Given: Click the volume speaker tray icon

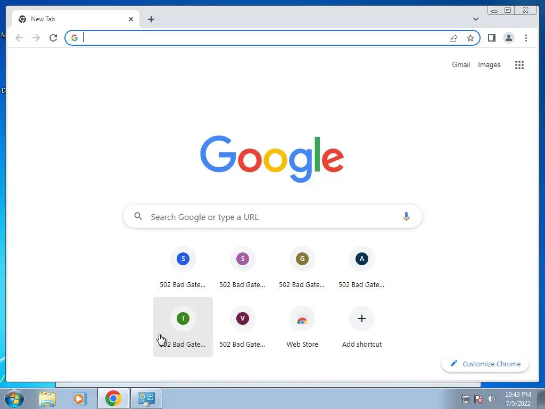Looking at the screenshot, I should pos(491,399).
